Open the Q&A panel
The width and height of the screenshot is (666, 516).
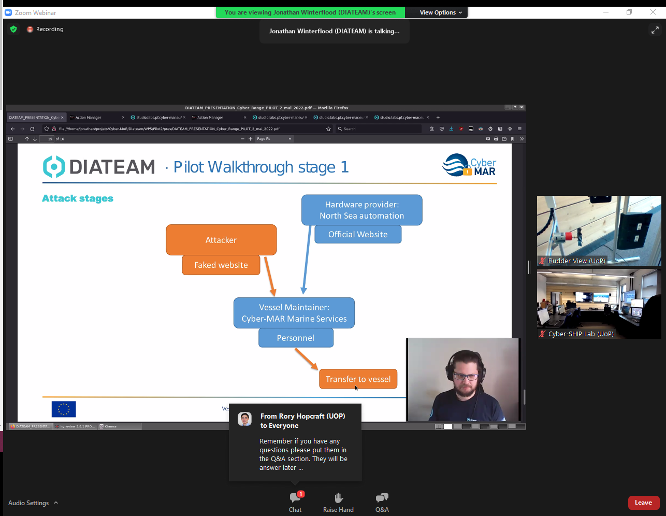pos(382,501)
